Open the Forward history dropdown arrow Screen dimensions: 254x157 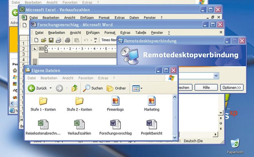click(x=67, y=88)
